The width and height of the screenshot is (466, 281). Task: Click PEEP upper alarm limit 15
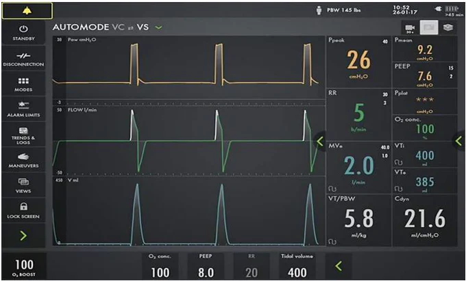(x=451, y=68)
